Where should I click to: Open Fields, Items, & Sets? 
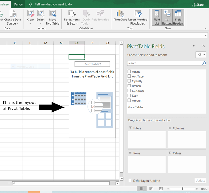click(72, 17)
